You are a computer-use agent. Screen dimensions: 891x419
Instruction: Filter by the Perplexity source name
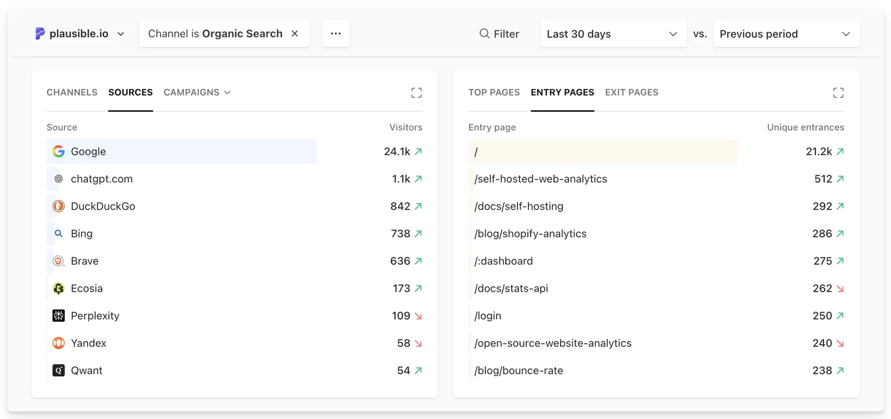click(95, 316)
